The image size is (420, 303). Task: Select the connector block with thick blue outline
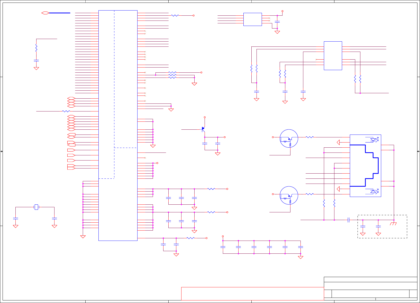point(366,166)
